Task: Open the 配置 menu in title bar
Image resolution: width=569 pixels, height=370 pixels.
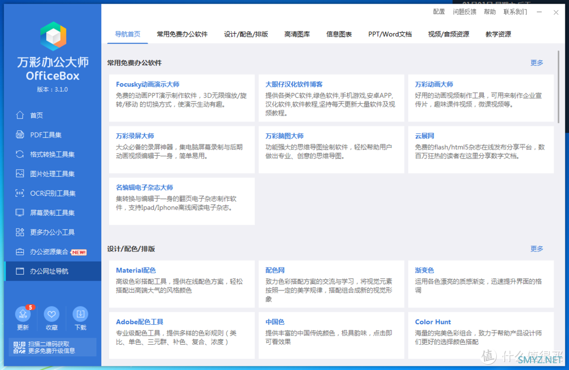Action: click(439, 12)
